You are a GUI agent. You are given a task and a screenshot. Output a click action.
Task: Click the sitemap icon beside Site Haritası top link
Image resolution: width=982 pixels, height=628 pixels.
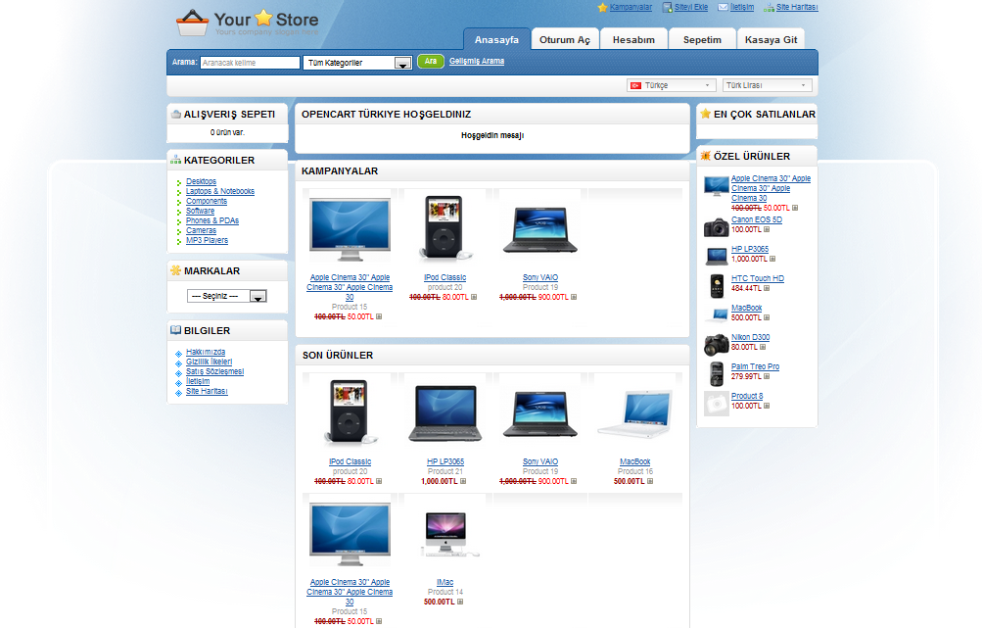(x=769, y=8)
